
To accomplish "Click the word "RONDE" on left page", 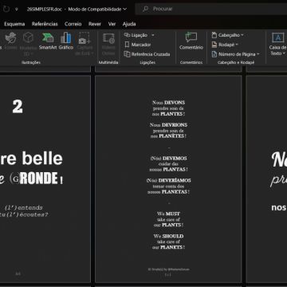I will click(39, 179).
